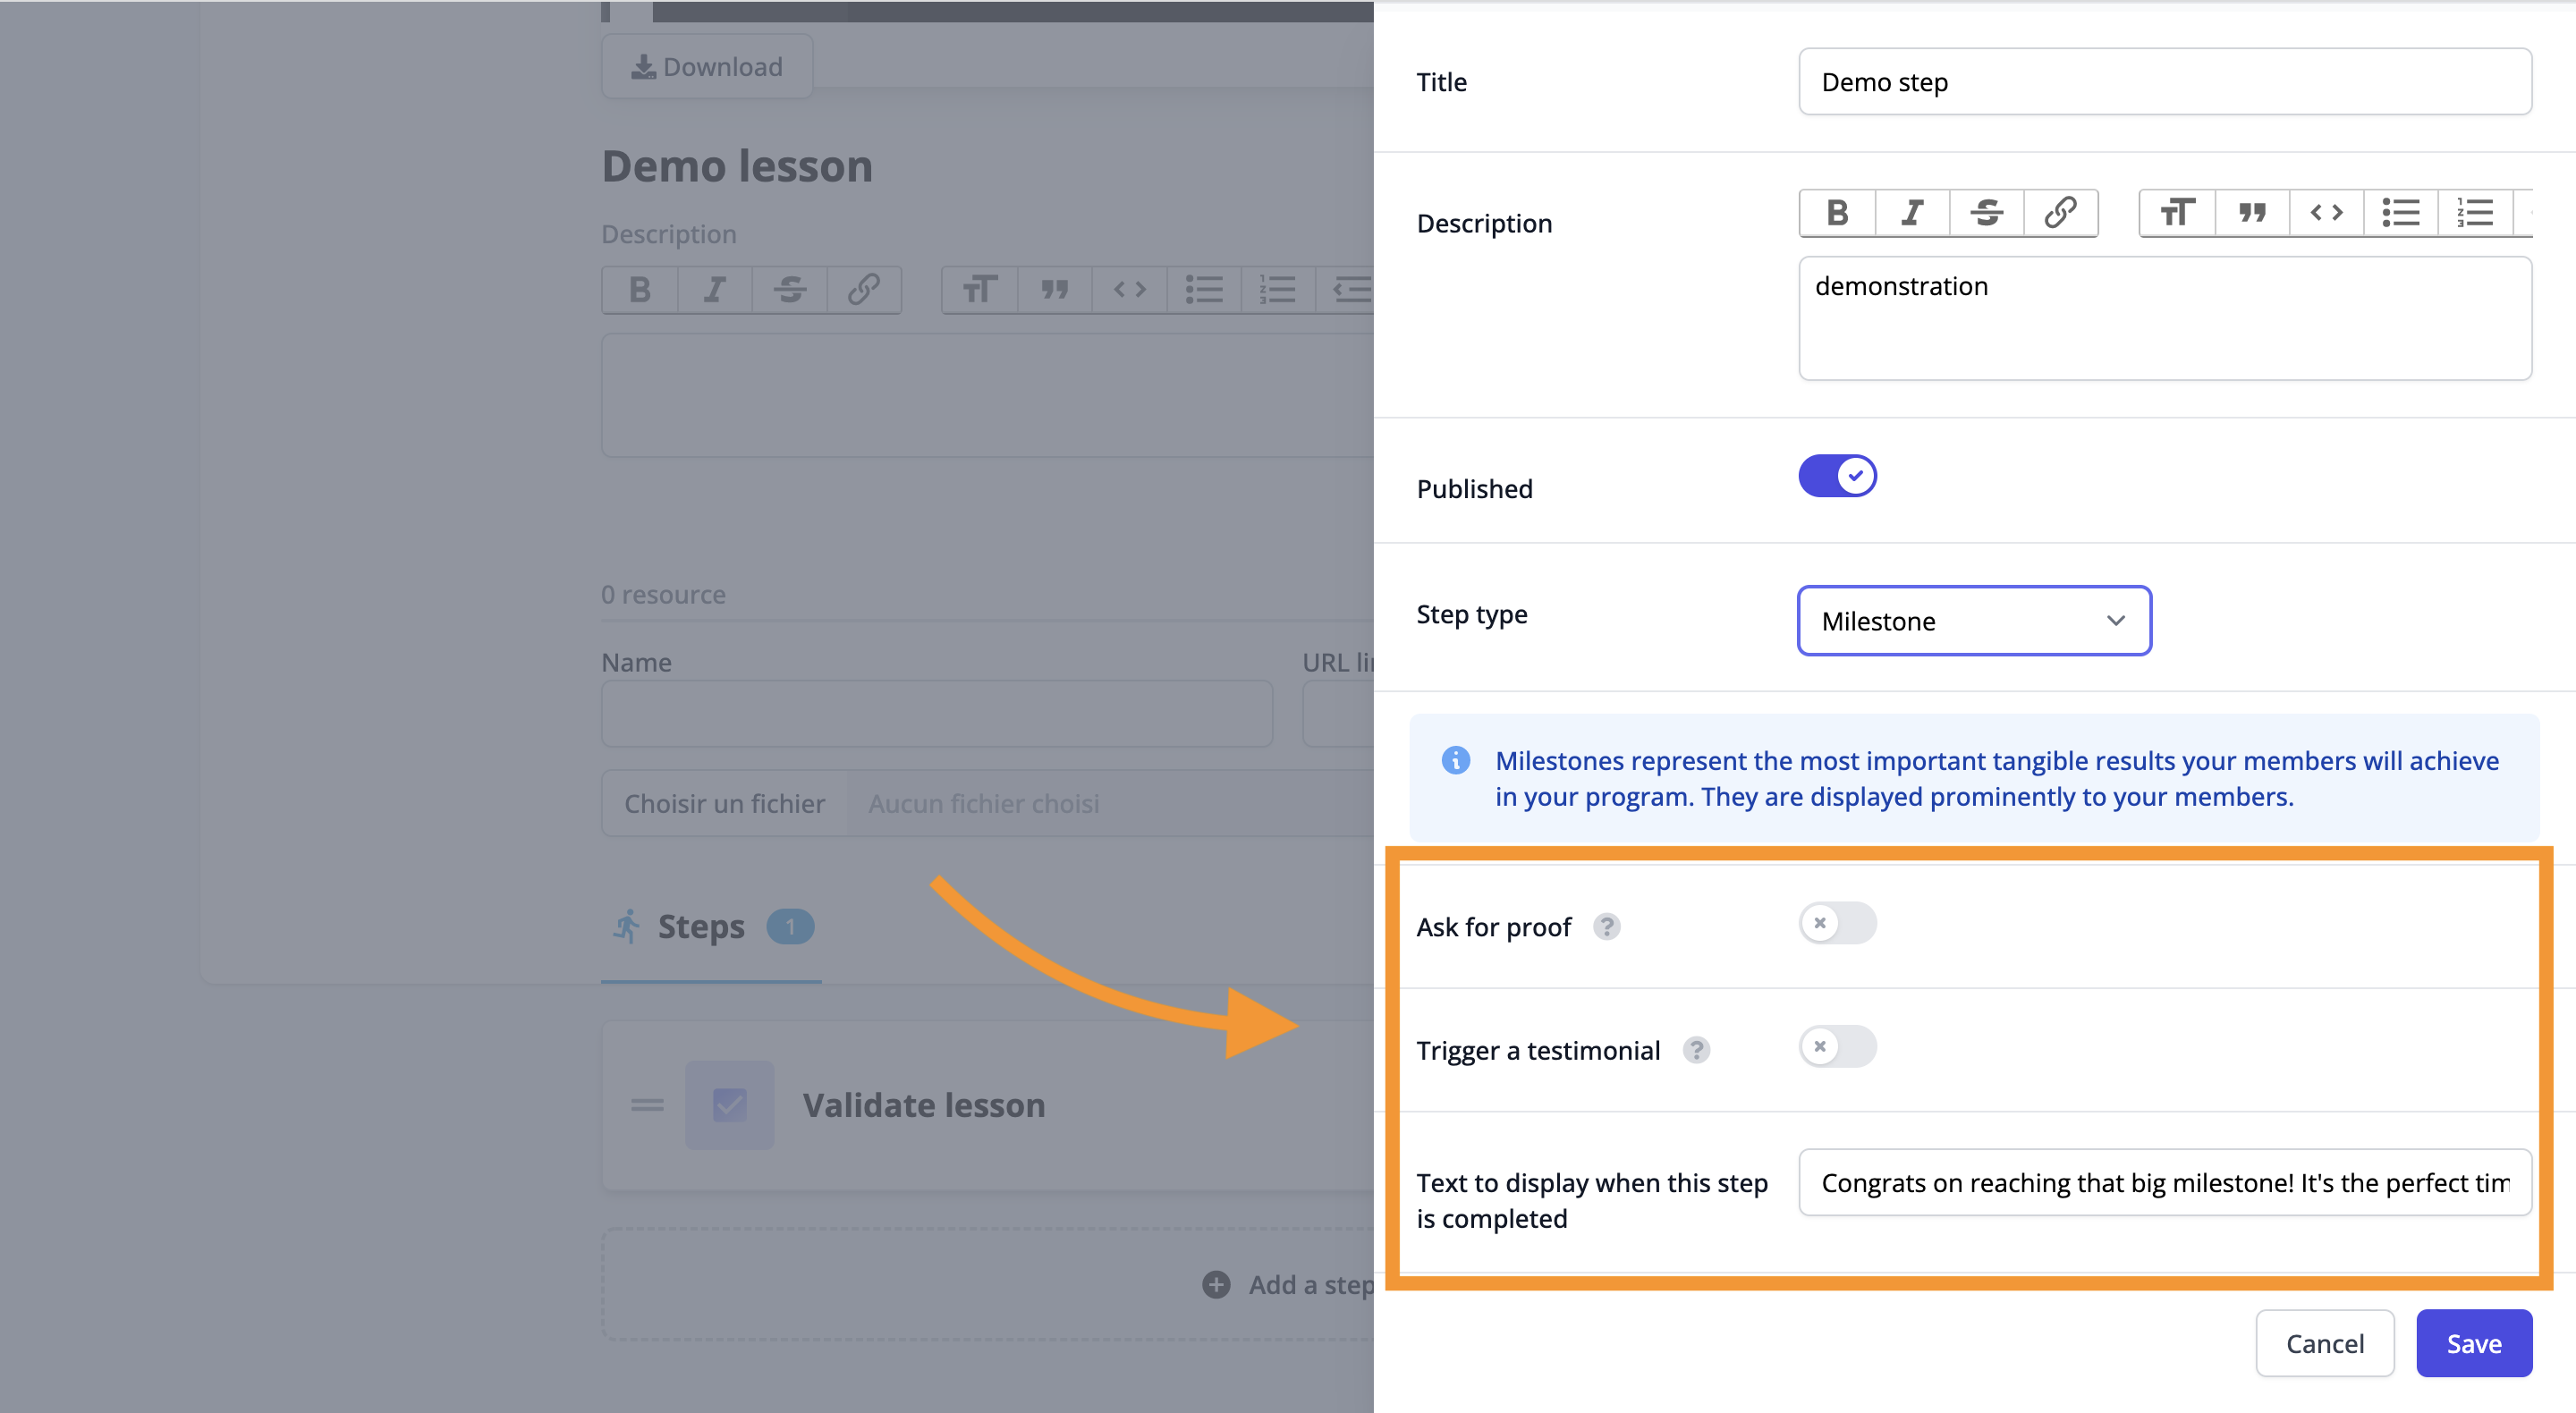Insert code block in step description toolbar
The height and width of the screenshot is (1413, 2576).
coord(2326,213)
